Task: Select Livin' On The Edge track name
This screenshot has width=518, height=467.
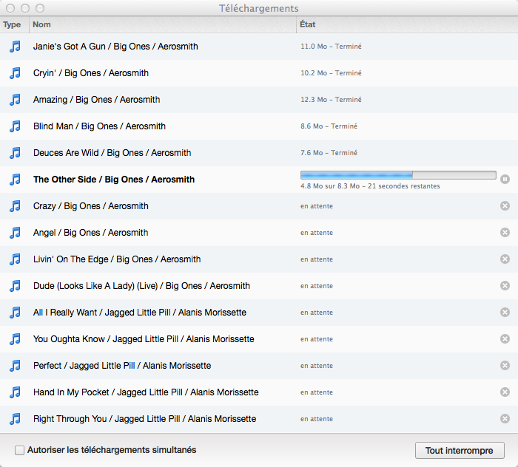Action: click(117, 259)
